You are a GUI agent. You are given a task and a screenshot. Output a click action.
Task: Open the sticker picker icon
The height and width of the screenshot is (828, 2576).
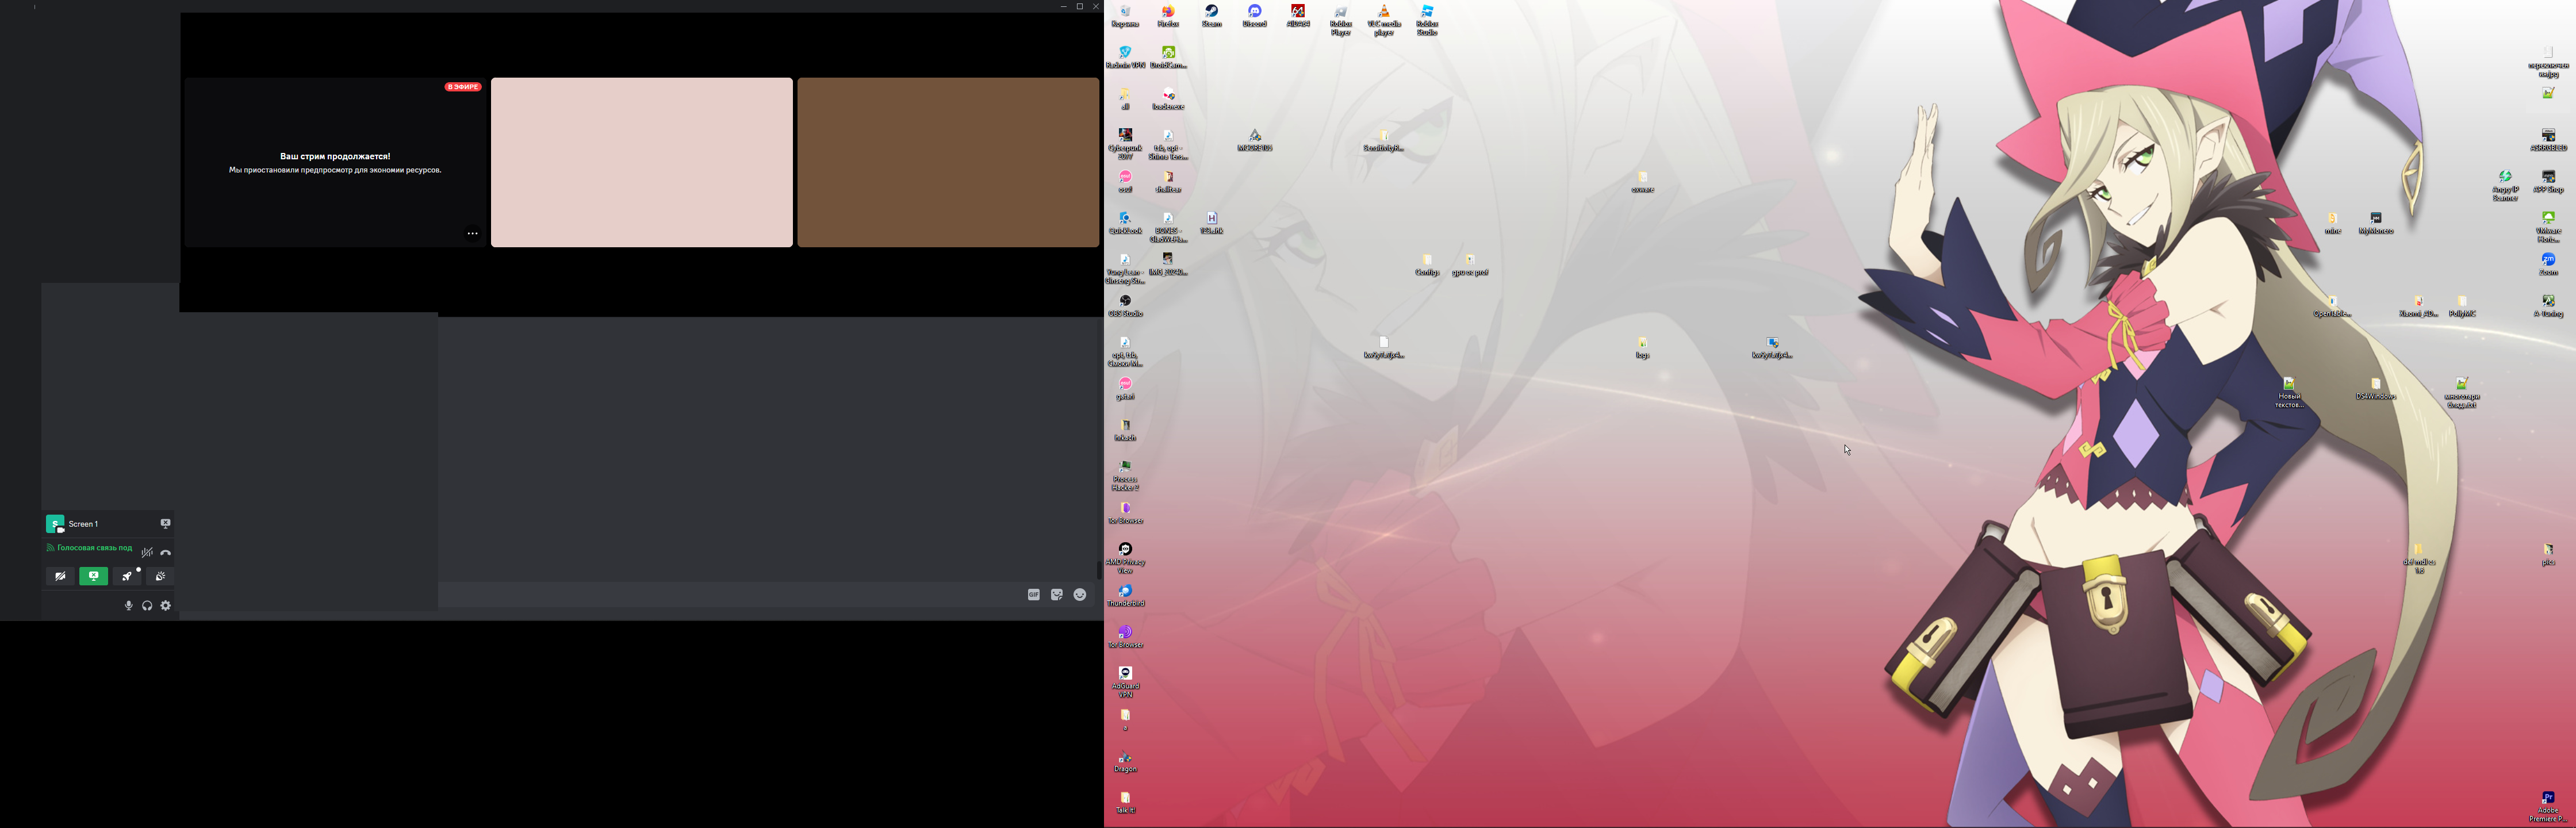[1057, 594]
